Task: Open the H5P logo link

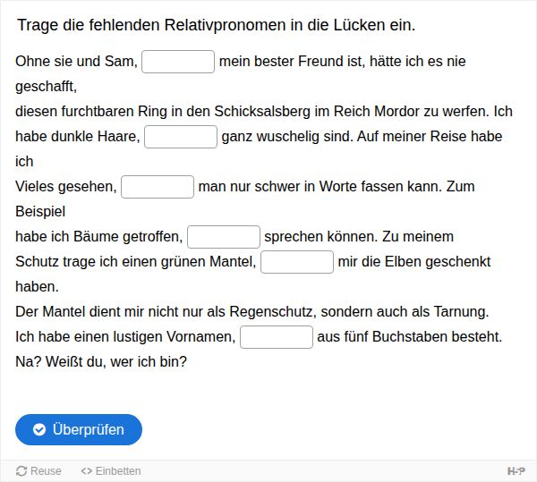Action: (x=516, y=471)
